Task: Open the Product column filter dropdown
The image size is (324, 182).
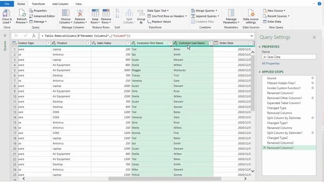Action: click(x=88, y=43)
